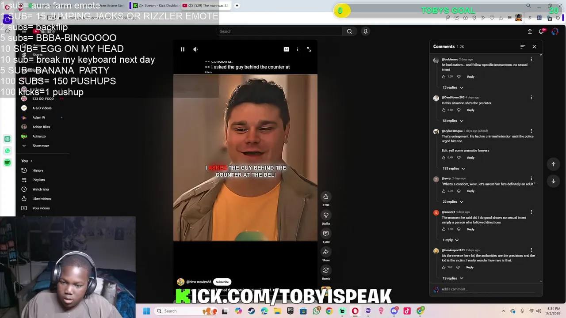The width and height of the screenshot is (566, 318).
Task: Open Liked videos in YouTube sidebar
Action: coord(42,199)
